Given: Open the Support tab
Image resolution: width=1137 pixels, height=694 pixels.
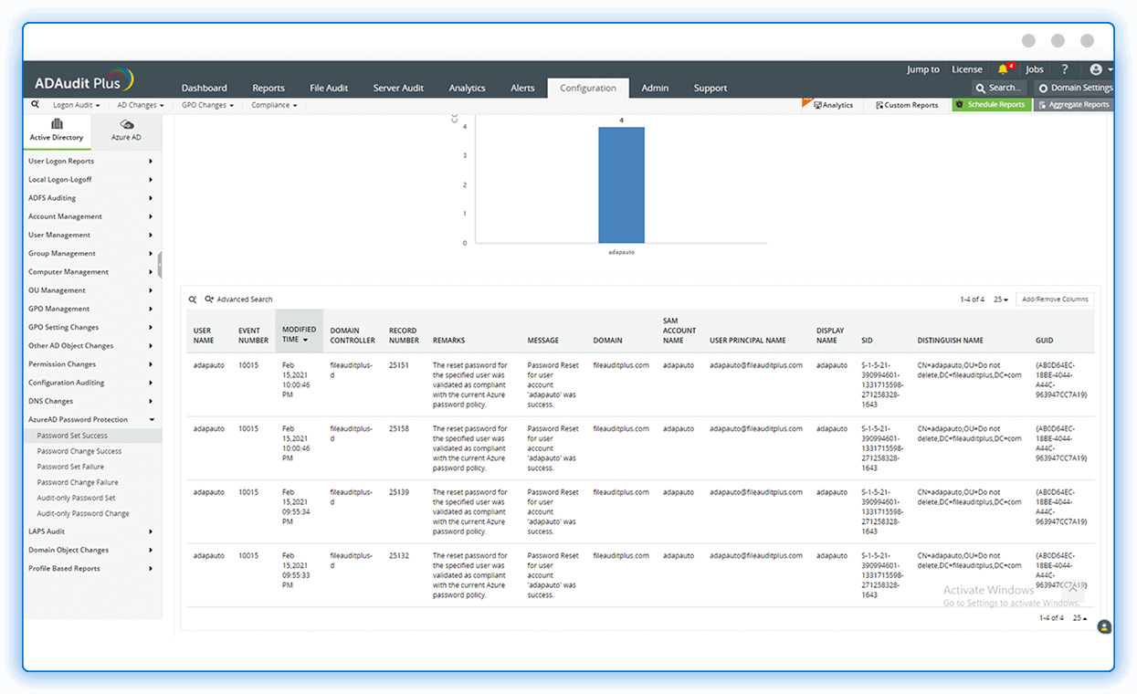Looking at the screenshot, I should click(711, 88).
